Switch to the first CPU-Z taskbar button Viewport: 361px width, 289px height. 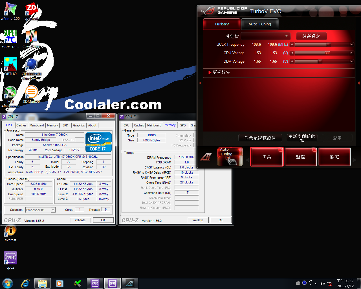point(95,283)
